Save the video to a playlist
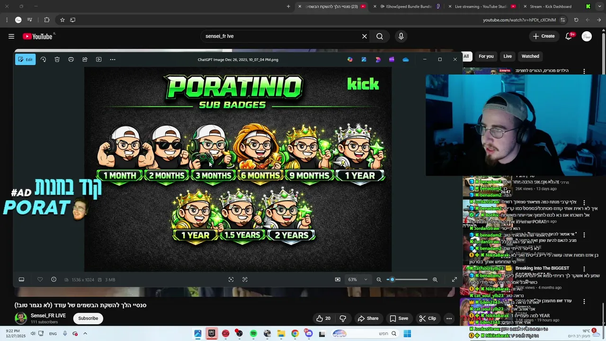This screenshot has height=341, width=606. click(x=399, y=318)
